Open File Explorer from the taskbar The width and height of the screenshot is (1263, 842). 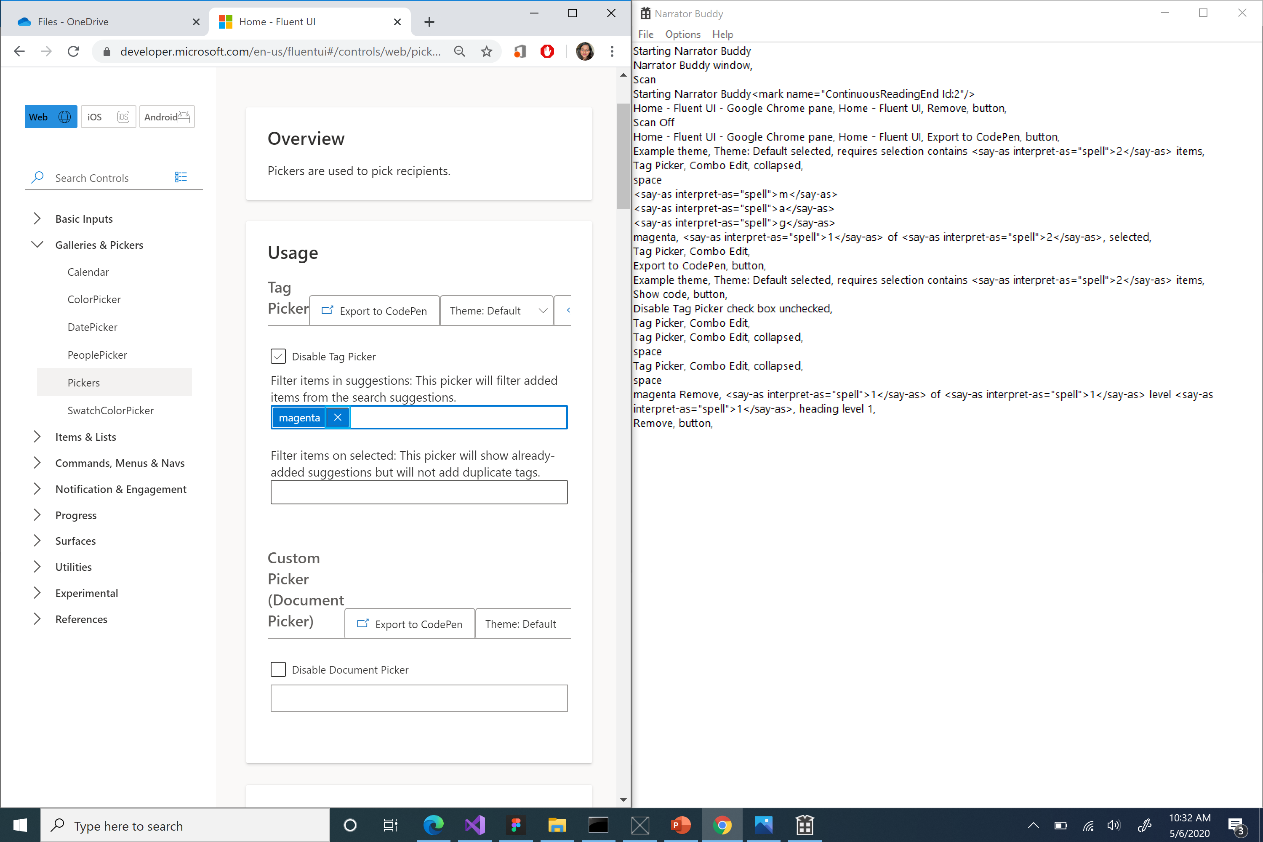click(x=557, y=825)
